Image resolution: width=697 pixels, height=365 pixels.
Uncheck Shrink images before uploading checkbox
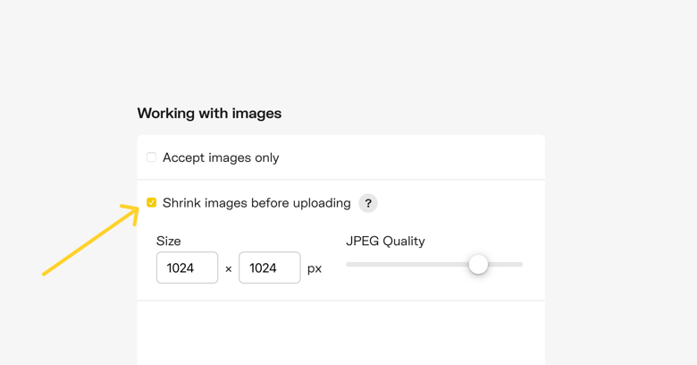152,202
